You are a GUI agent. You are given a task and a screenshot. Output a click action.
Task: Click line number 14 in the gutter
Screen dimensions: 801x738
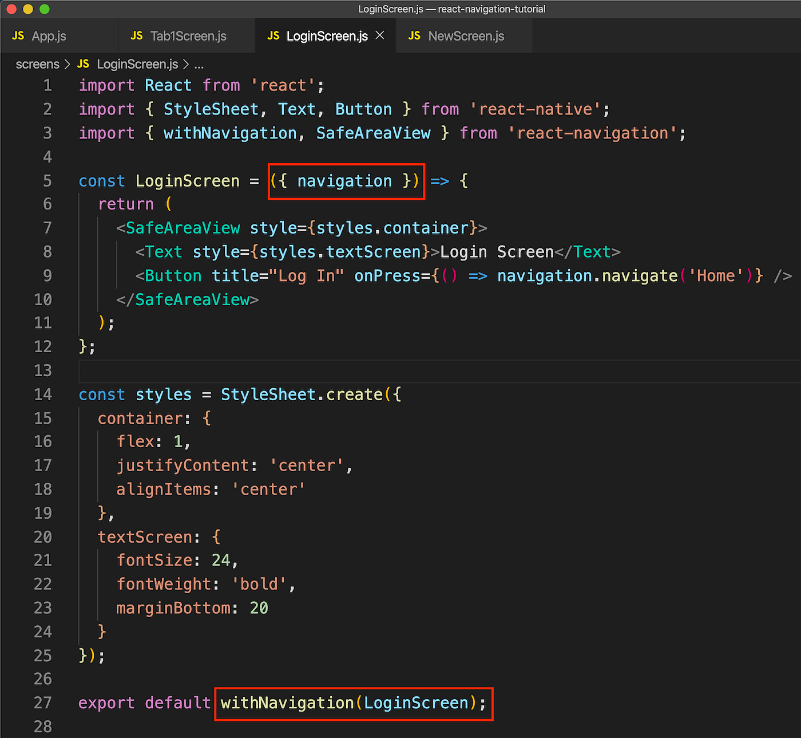pos(43,394)
